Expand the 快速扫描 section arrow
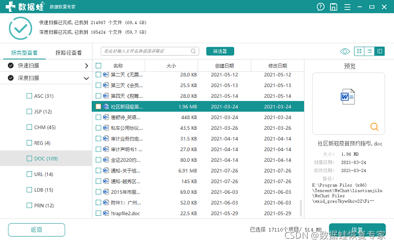394x245 pixels. tap(87, 66)
